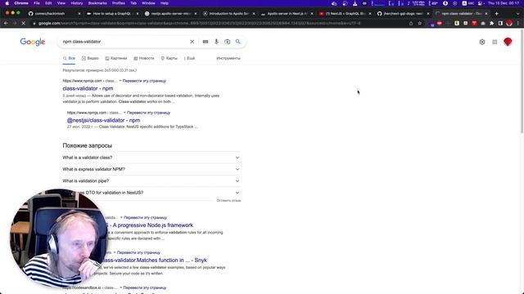Go back with Chrome's back arrow

tap(6, 24)
